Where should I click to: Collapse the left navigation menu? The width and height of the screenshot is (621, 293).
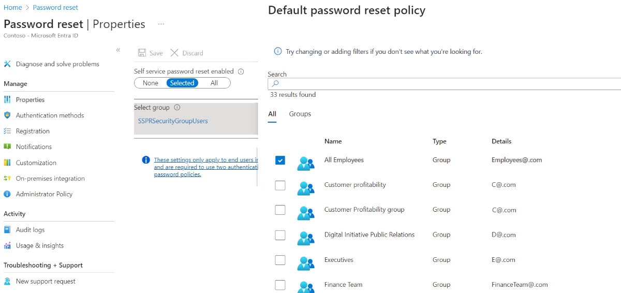tap(118, 50)
